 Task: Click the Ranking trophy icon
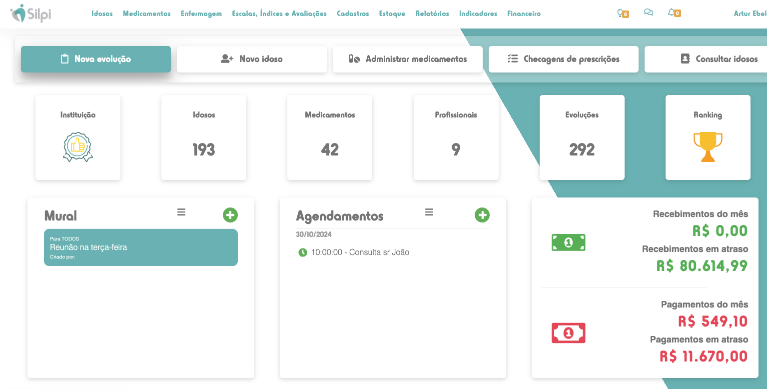[x=708, y=146]
